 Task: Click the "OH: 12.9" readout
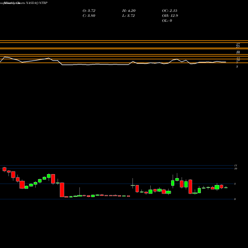point(170,16)
